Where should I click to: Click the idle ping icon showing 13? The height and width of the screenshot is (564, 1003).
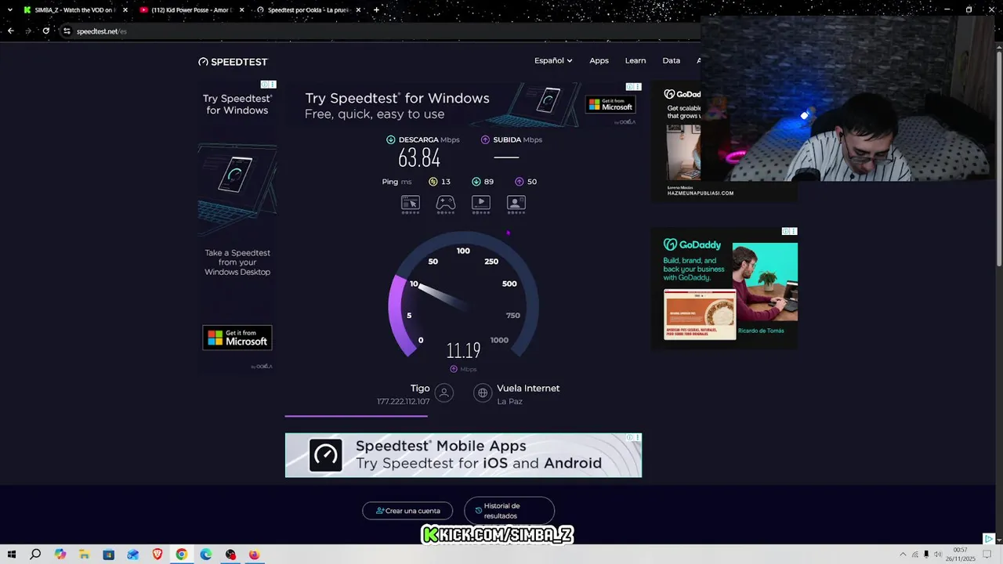click(433, 182)
